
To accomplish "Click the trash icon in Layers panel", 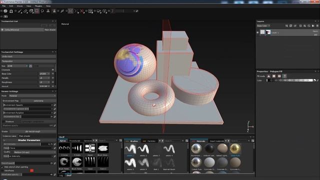I will coord(317,26).
